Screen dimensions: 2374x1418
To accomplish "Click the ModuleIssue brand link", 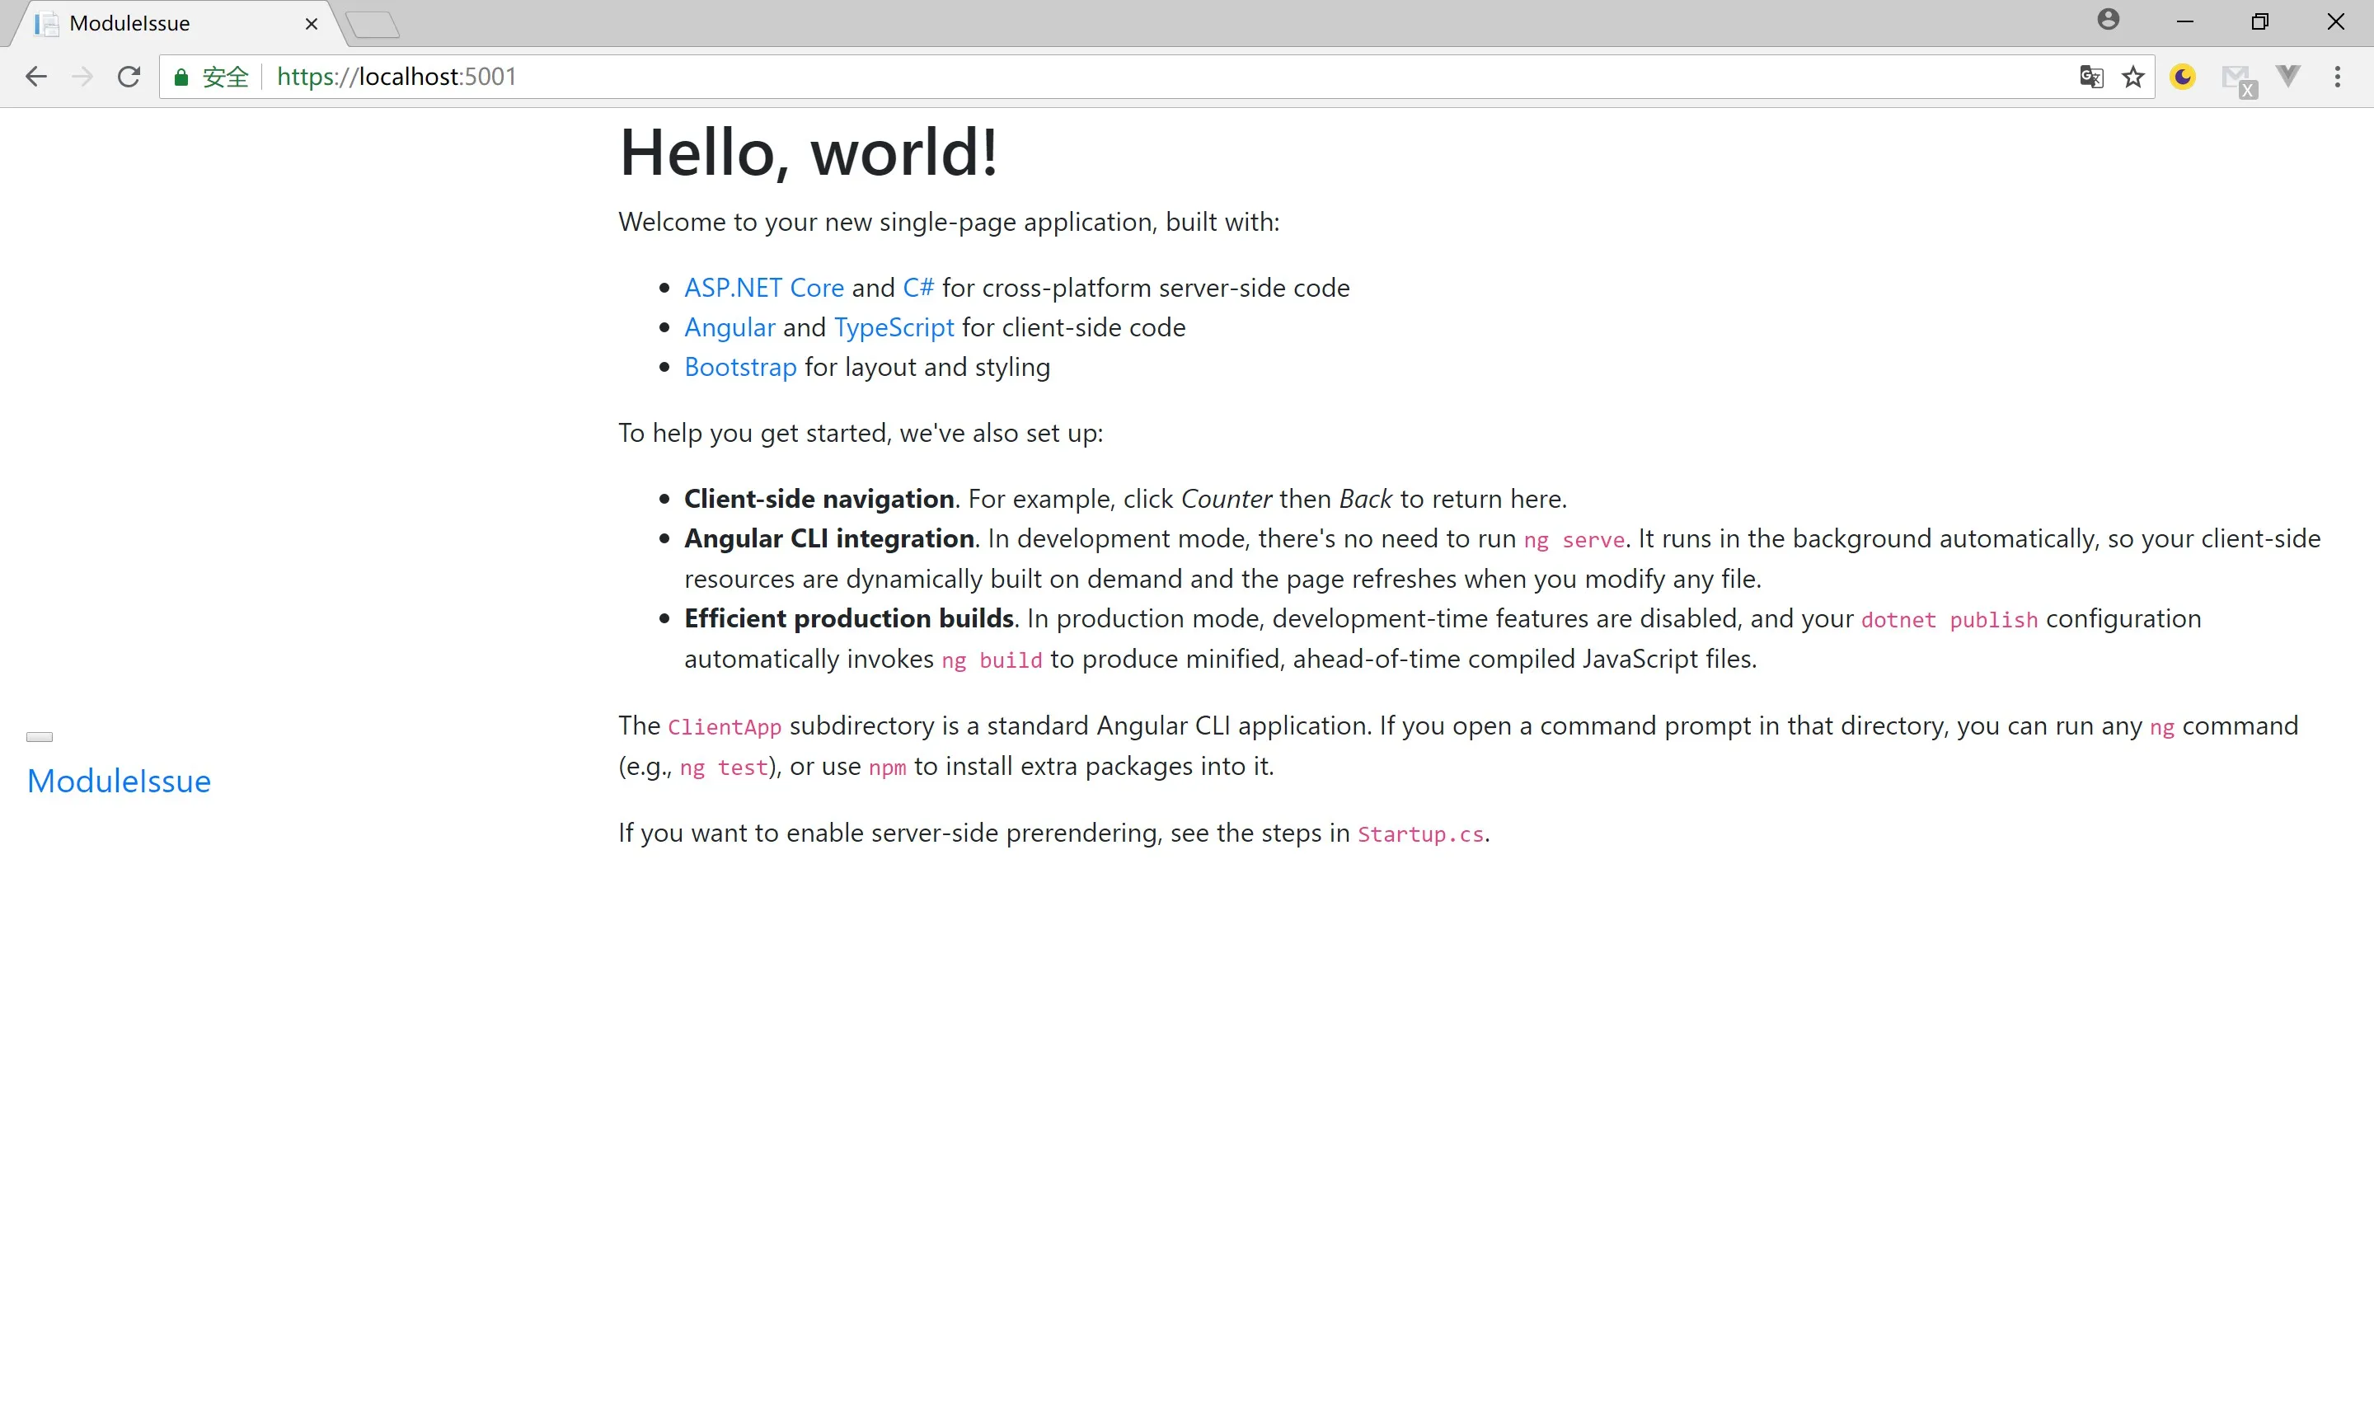I will [119, 781].
